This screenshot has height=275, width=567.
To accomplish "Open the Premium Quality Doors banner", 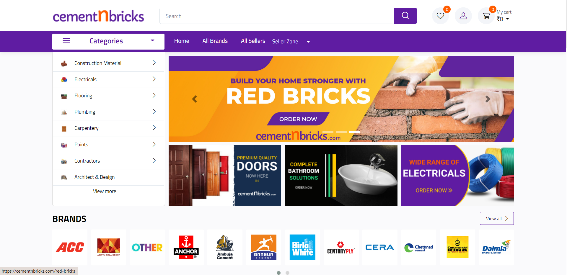I will 225,176.
